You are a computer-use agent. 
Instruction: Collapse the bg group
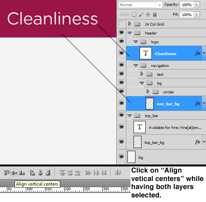click(142, 83)
